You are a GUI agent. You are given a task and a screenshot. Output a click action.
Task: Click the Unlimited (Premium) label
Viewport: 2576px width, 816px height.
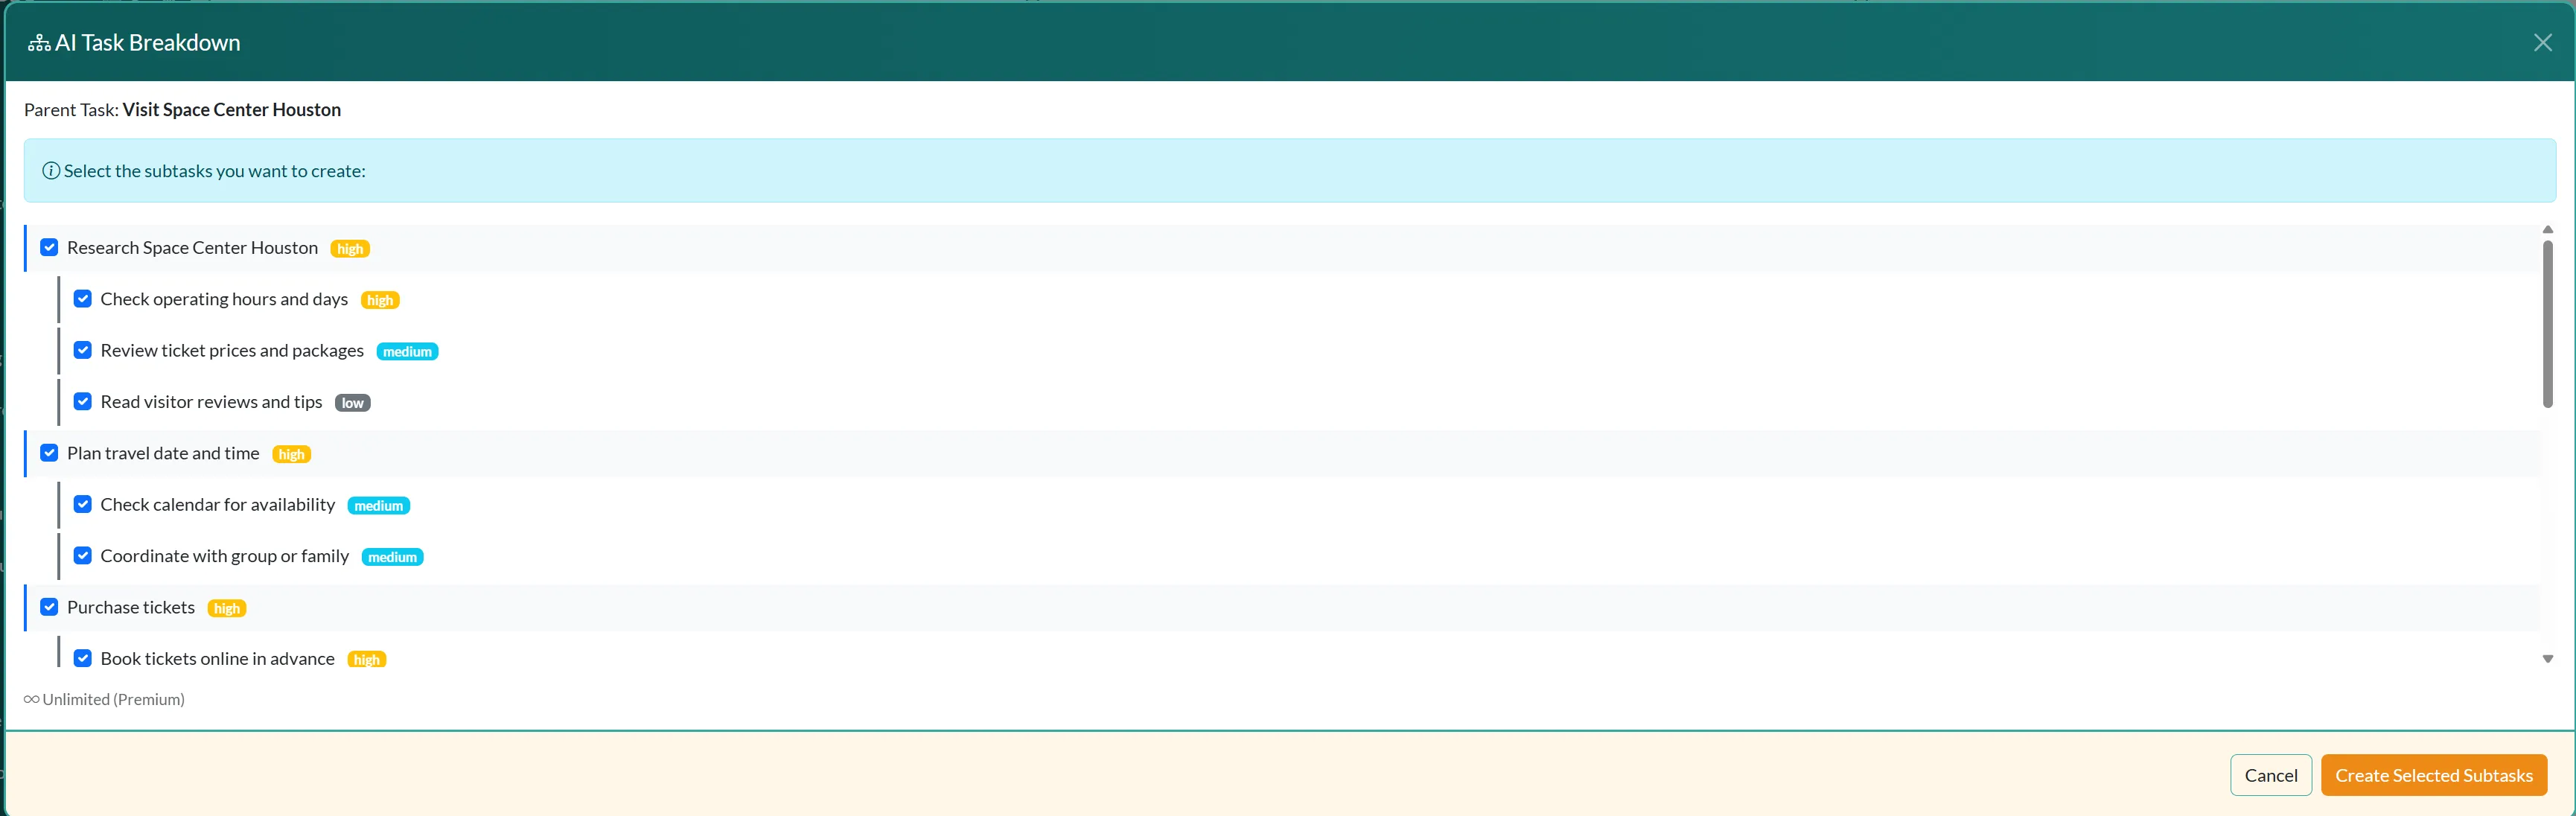[x=114, y=699]
